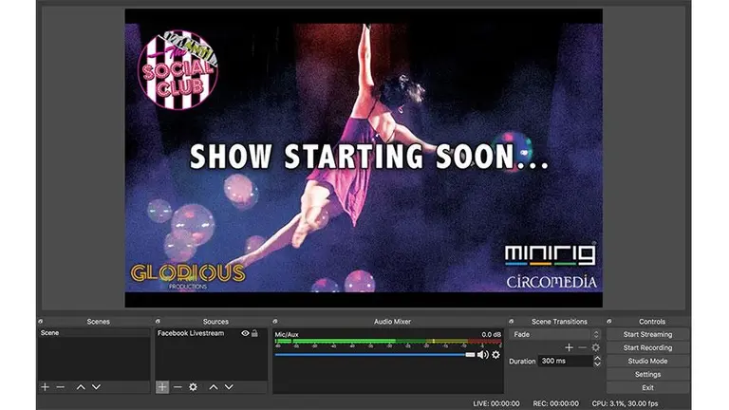This screenshot has width=729, height=410.
Task: Select Facebook Livestream in Sources list
Action: [x=195, y=334]
